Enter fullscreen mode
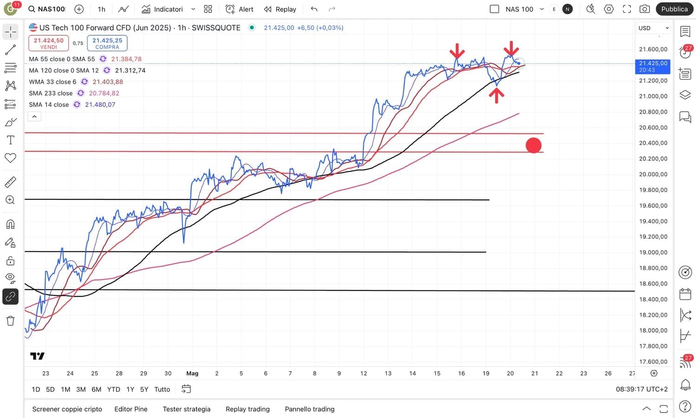 tap(627, 9)
